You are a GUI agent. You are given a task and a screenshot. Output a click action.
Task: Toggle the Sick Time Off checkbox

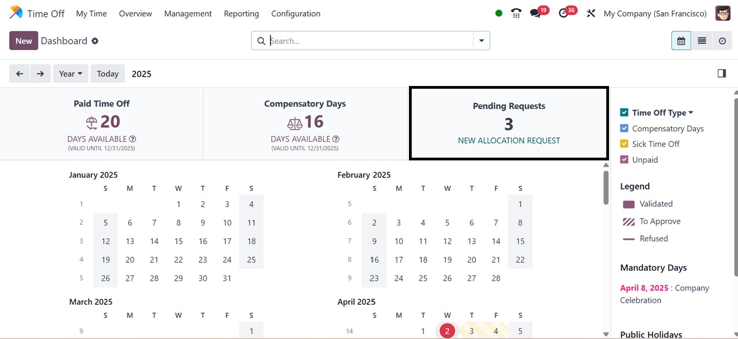(624, 144)
